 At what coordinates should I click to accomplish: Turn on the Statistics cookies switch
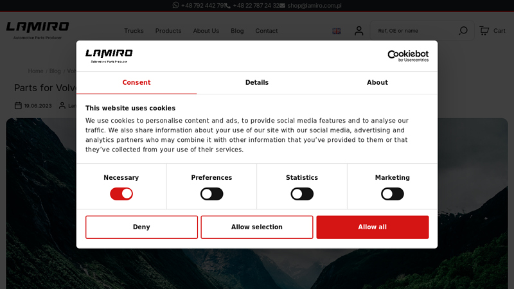pos(302,194)
